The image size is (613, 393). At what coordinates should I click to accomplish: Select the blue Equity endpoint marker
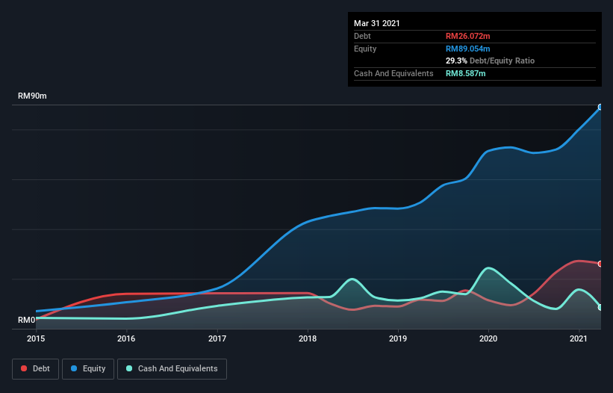tap(600, 107)
